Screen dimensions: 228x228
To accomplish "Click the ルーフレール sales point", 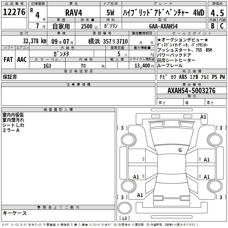I will click(170, 66).
